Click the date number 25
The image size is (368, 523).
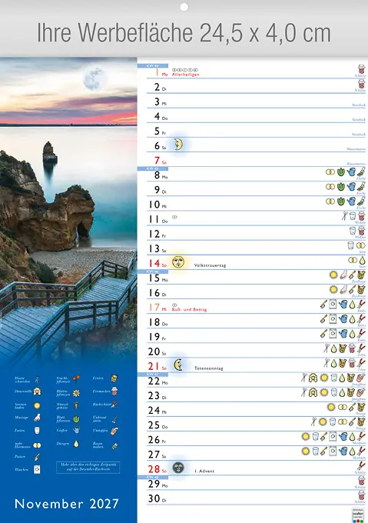(x=154, y=425)
